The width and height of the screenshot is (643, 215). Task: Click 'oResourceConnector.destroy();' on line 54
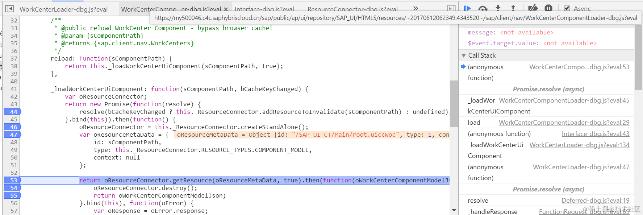click(145, 188)
